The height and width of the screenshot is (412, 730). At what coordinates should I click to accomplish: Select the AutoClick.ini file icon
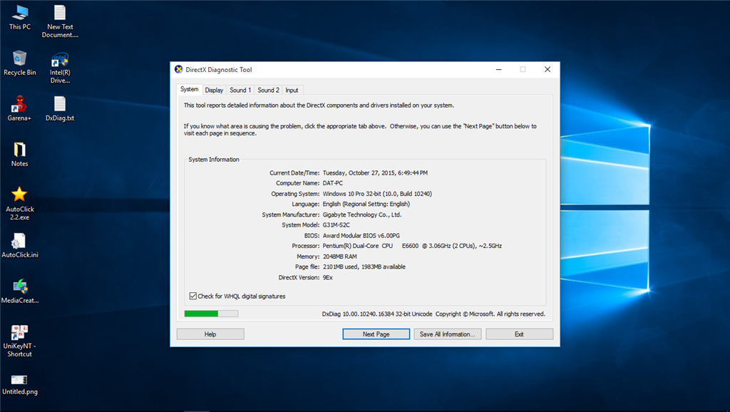(19, 245)
